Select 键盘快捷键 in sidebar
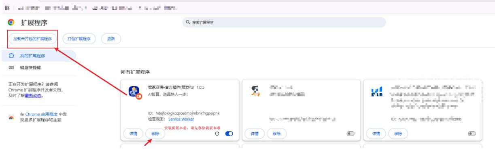The width and height of the screenshot is (495, 157). click(x=38, y=67)
